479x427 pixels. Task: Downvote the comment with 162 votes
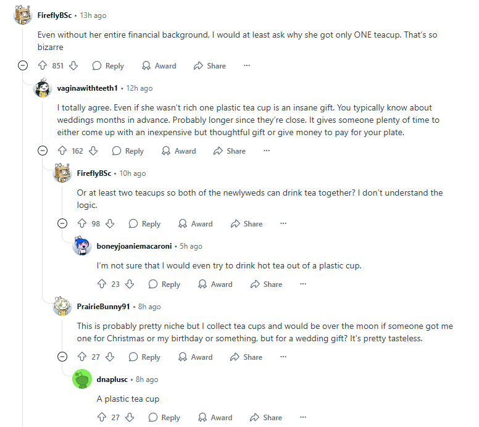point(93,151)
